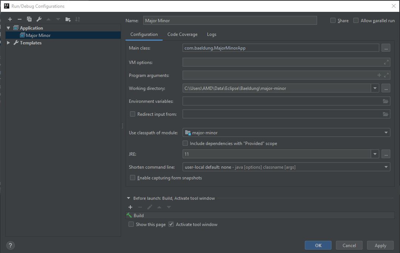Viewport: 400px width, 253px height.
Task: Open edit templates wrench icon
Action: (39, 19)
